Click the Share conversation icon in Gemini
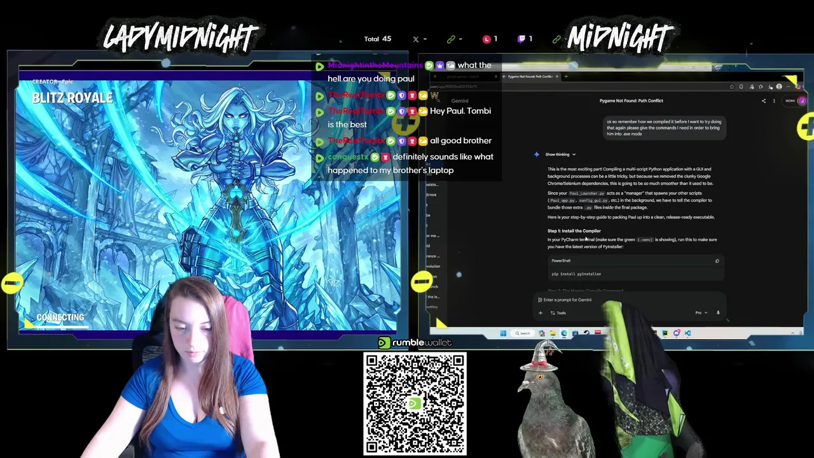Screen dimensions: 814x458 tap(764, 101)
